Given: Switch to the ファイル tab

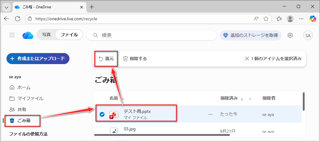Looking at the screenshot, I should coord(69,35).
